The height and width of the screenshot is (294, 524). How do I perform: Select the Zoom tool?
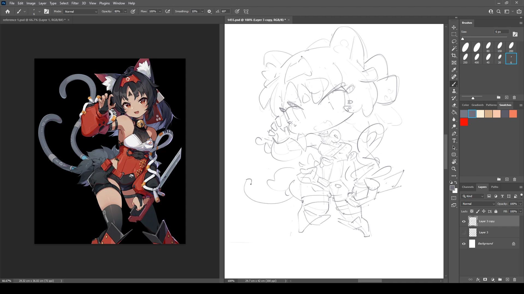tap(454, 169)
